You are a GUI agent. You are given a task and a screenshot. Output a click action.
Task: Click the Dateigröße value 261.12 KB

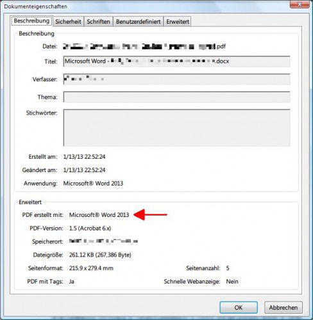pyautogui.click(x=100, y=255)
